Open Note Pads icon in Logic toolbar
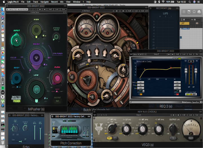 pyautogui.click(x=189, y=12)
